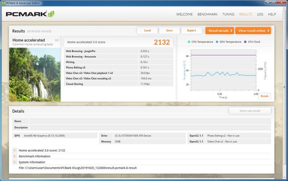
Task: Select Web Browsing - JunglePin row
Action: click(x=119, y=51)
